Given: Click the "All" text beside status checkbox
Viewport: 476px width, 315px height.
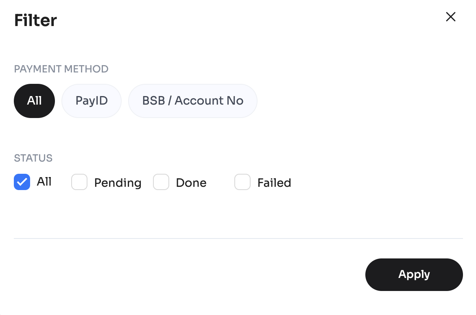Looking at the screenshot, I should point(44,182).
